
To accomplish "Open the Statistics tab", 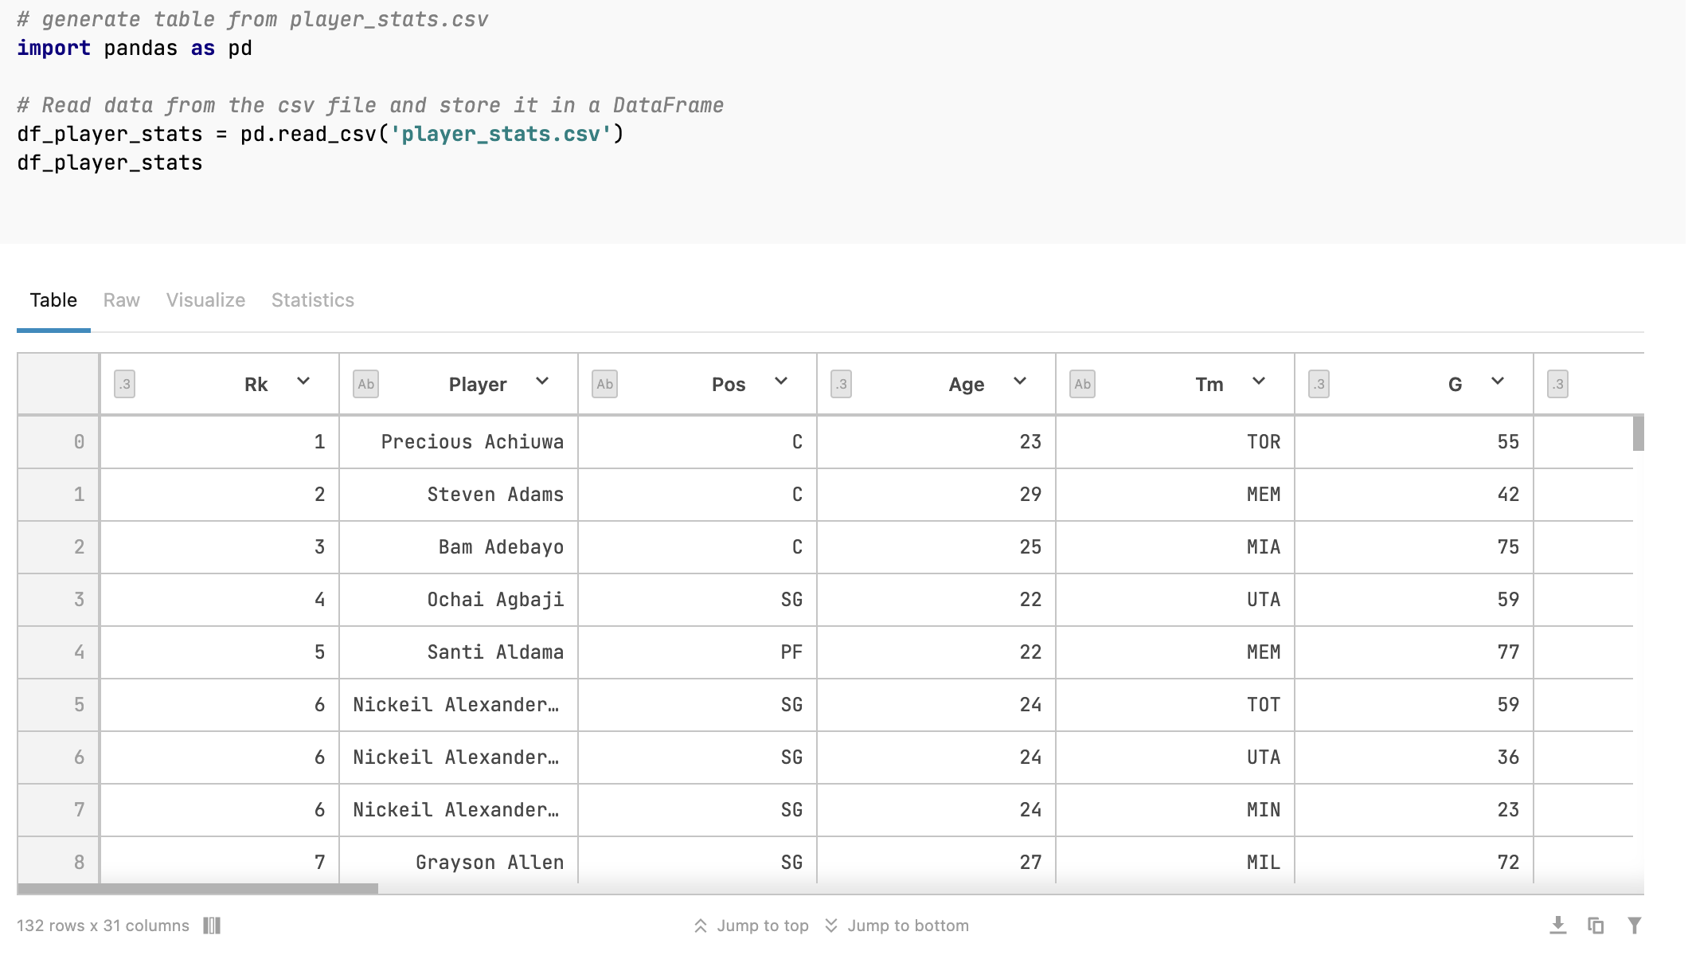I will coord(311,300).
